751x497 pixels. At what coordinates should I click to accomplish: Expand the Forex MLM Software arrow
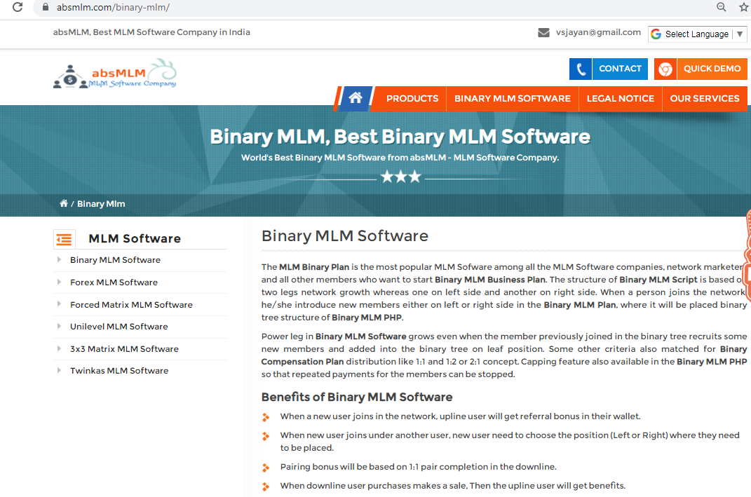click(59, 282)
